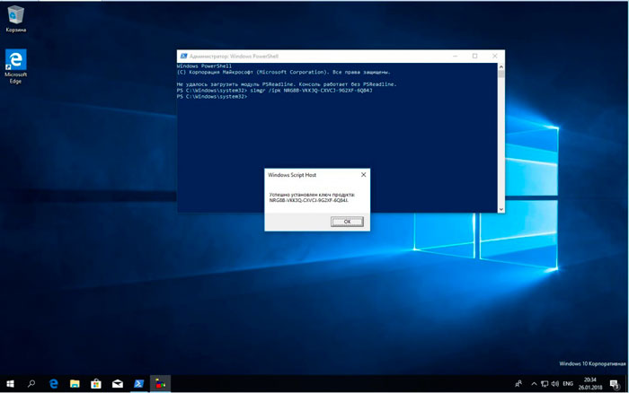The height and width of the screenshot is (393, 629).
Task: Select the Windows Script Host taskbar button
Action: (160, 384)
